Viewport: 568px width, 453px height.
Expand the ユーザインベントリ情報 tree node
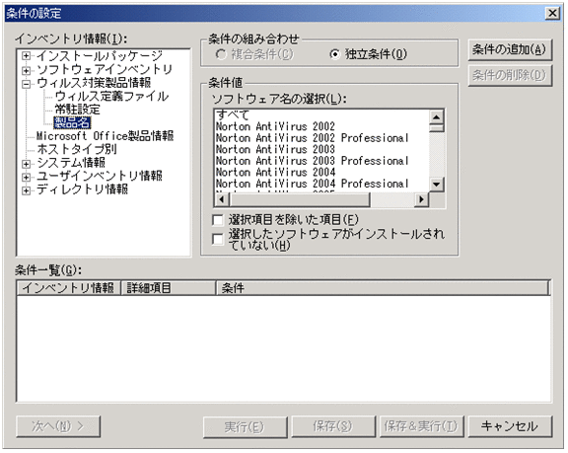(26, 178)
